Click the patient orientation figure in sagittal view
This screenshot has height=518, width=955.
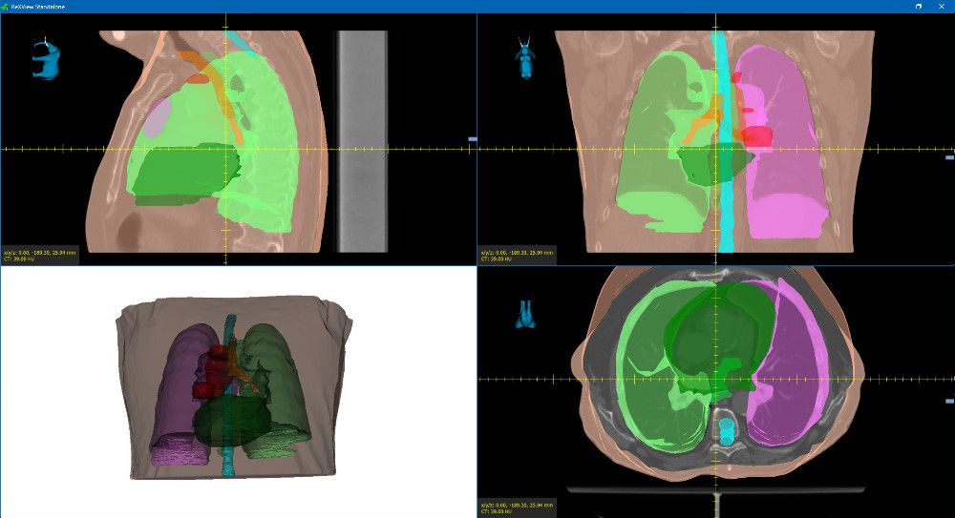click(x=45, y=61)
